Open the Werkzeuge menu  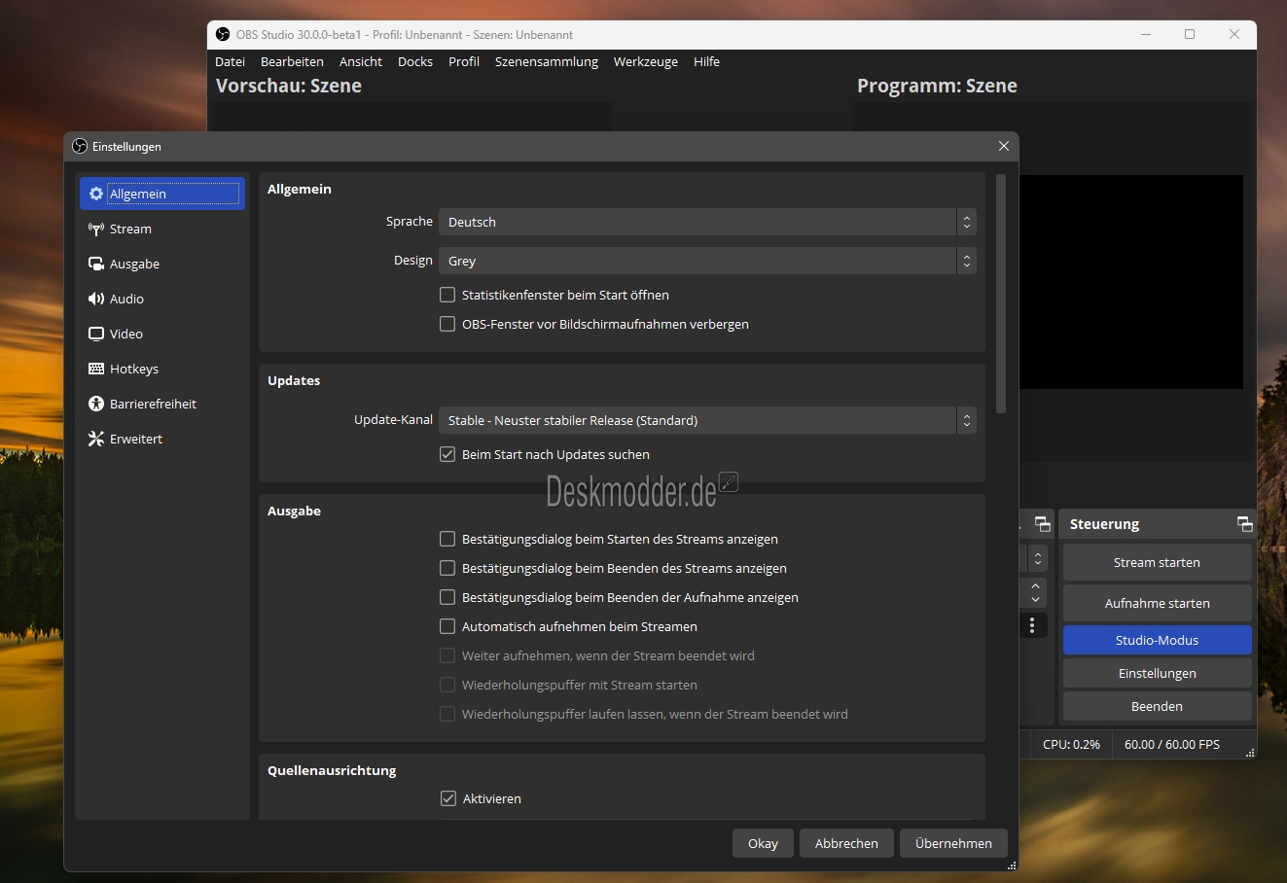646,61
